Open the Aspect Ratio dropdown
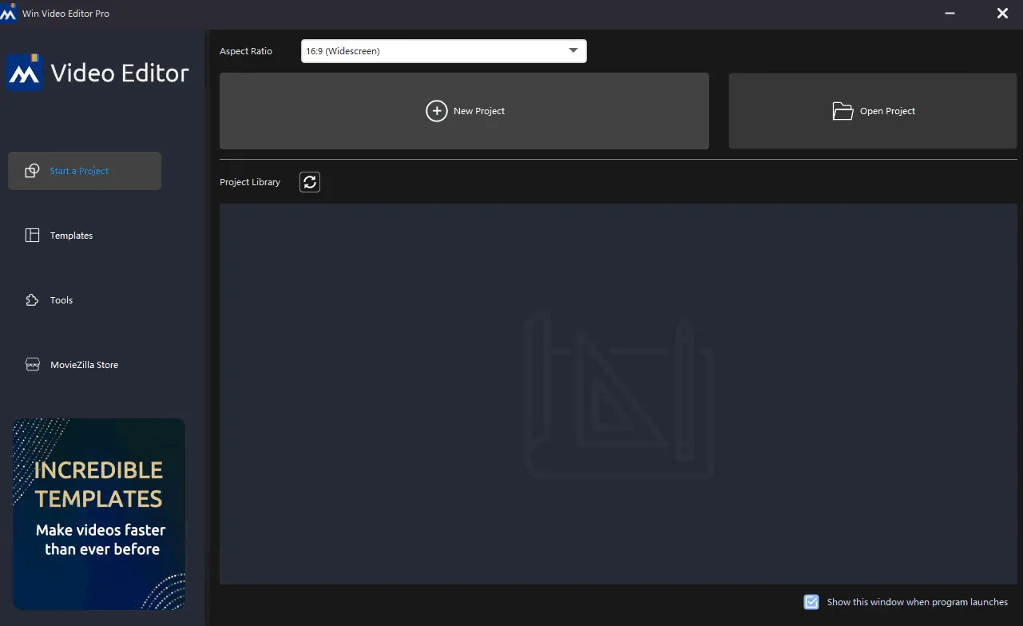Image resolution: width=1023 pixels, height=626 pixels. (x=444, y=51)
